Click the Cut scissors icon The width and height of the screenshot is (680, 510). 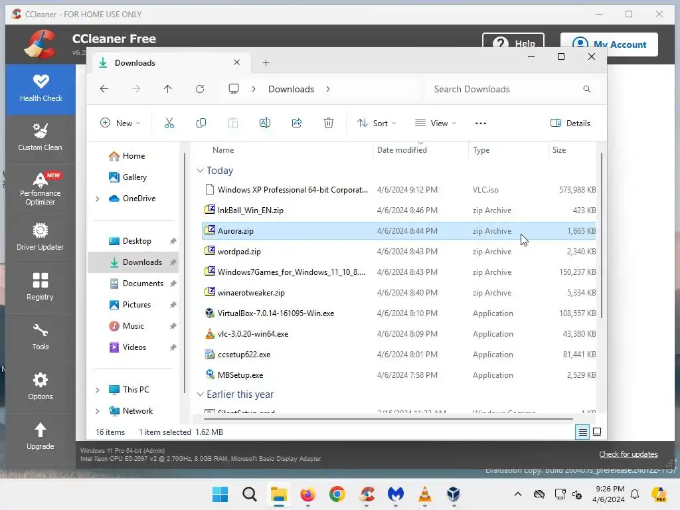169,123
